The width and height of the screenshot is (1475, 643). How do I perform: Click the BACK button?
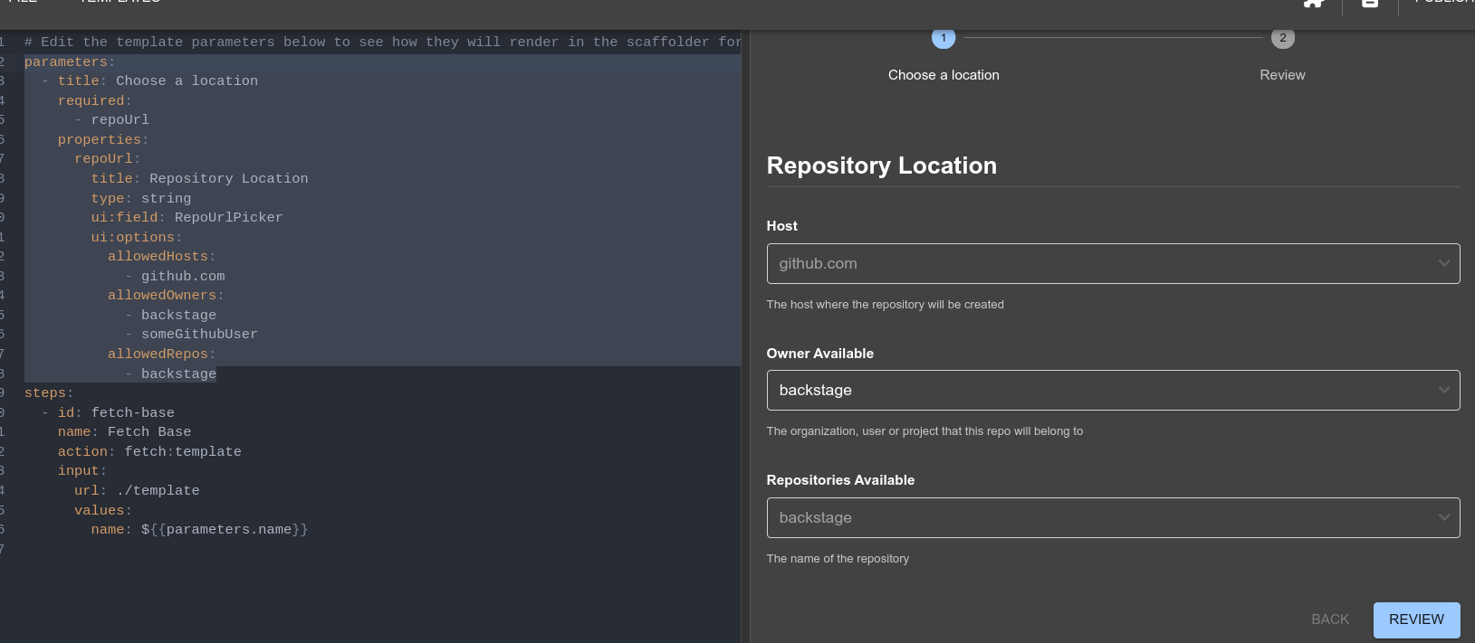click(1329, 619)
